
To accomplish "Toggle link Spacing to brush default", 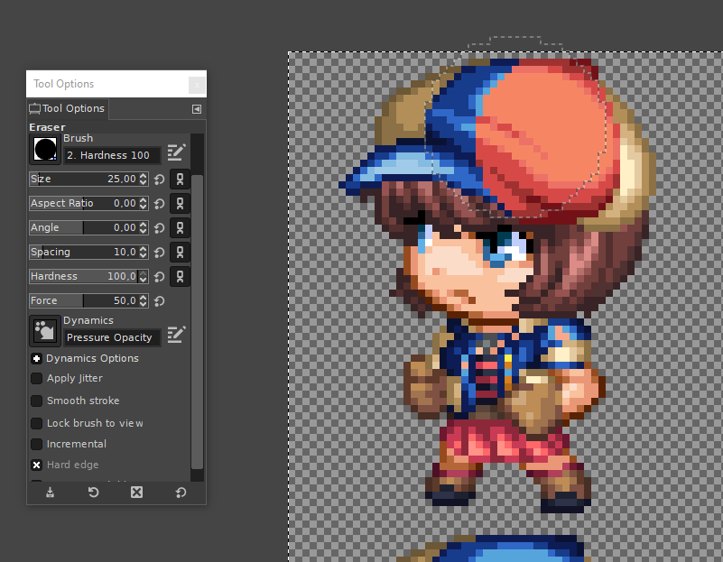I will [180, 253].
